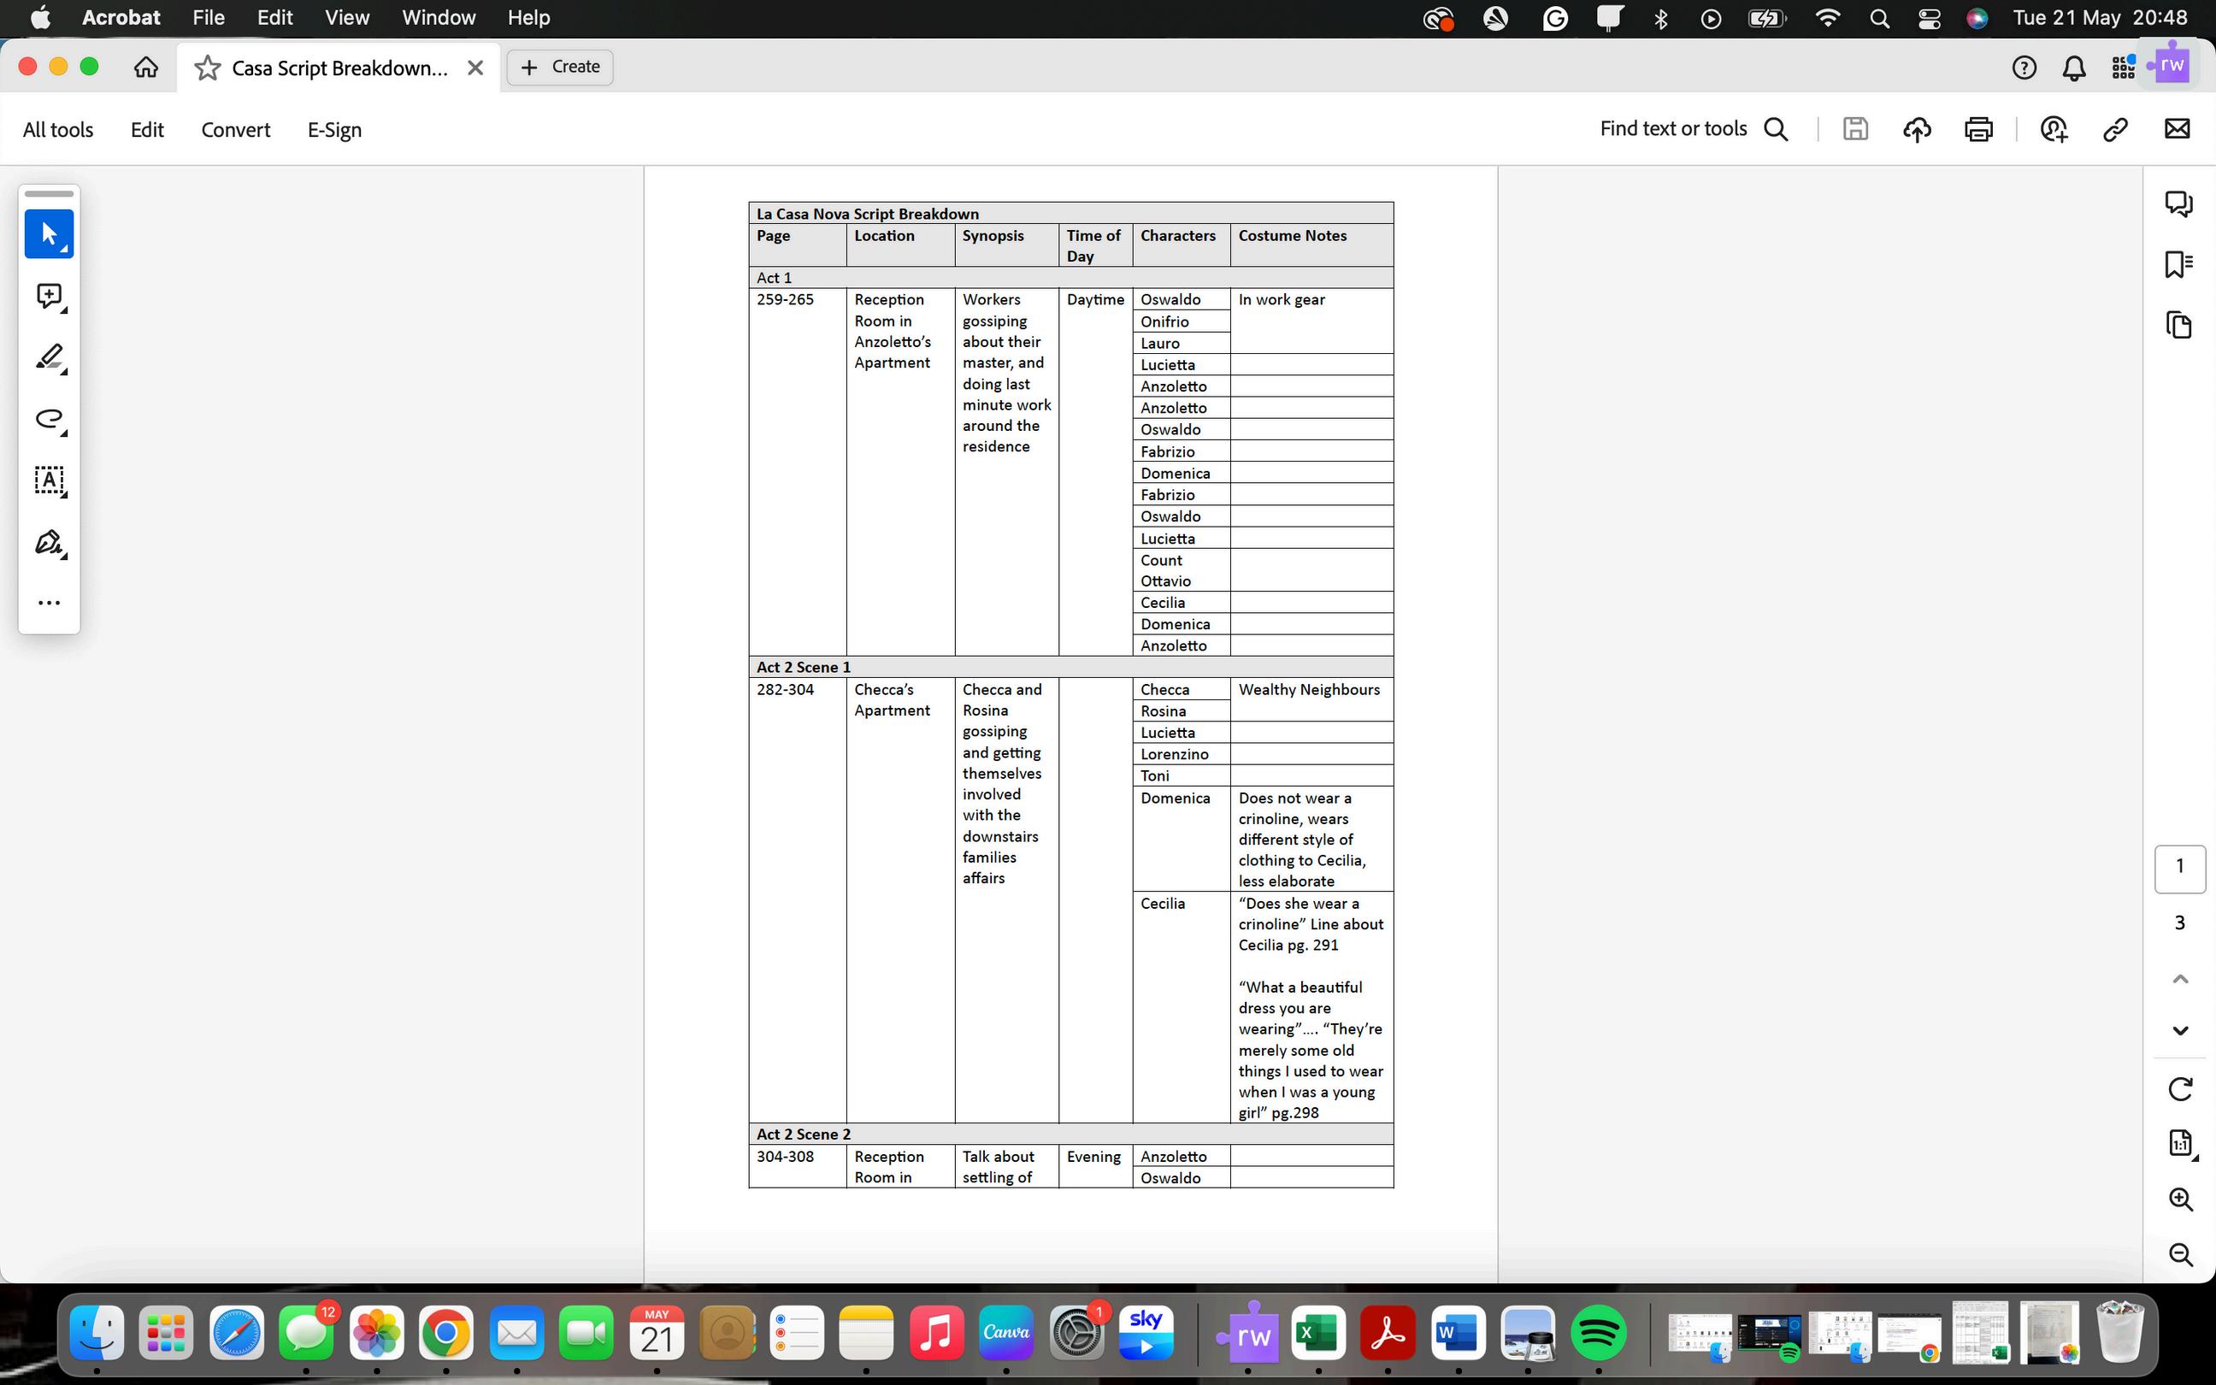The image size is (2216, 1385).
Task: Expand more tools ellipsis in quick toolbar
Action: coord(49,603)
